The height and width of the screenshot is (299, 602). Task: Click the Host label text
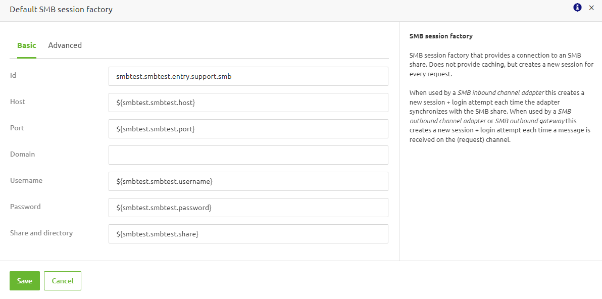click(17, 101)
